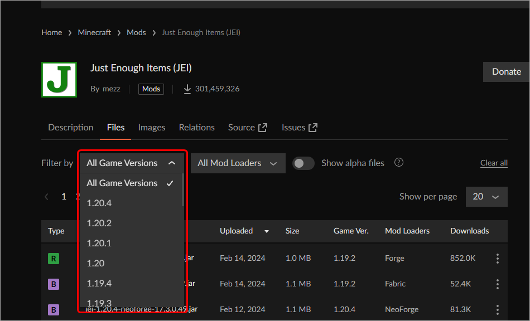530x321 pixels.
Task: Open more options for the Fabric file row
Action: tap(497, 284)
